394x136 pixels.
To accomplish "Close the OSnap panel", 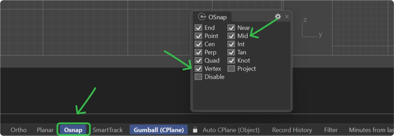I will click(287, 17).
